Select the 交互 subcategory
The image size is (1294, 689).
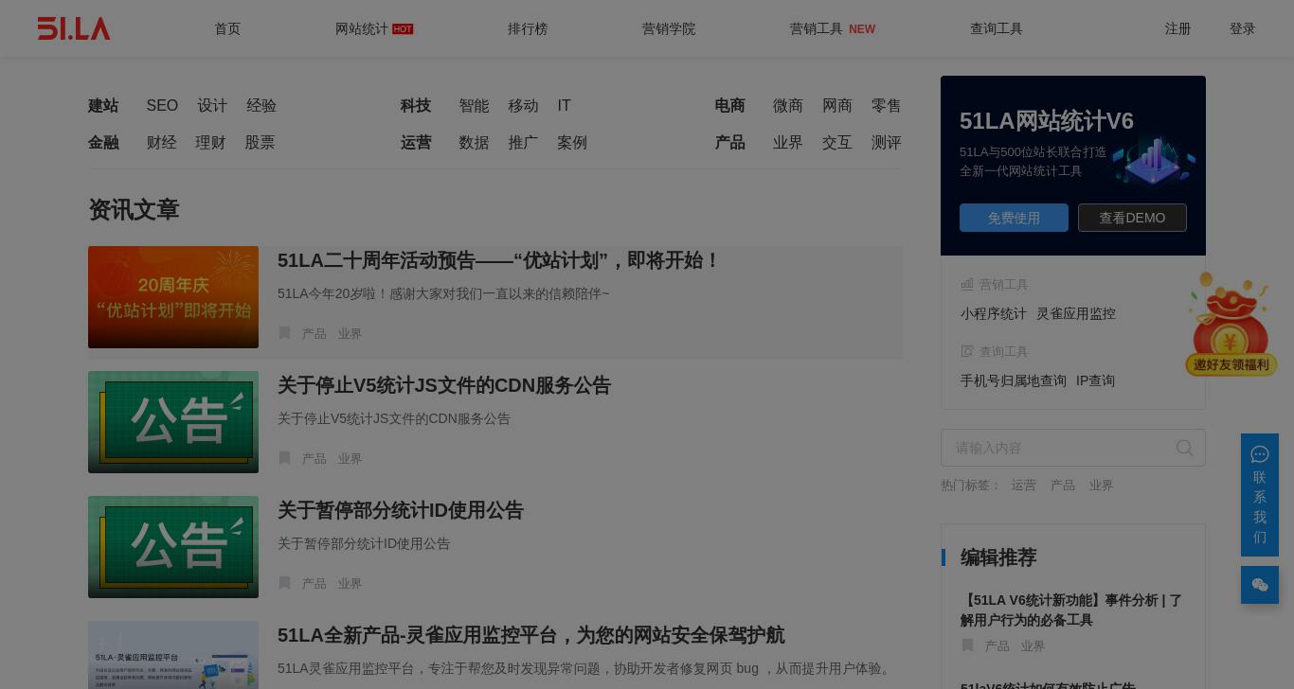point(837,143)
